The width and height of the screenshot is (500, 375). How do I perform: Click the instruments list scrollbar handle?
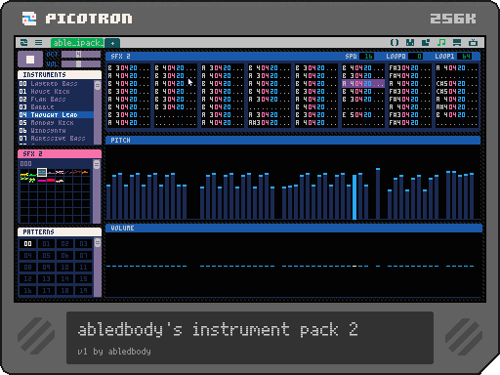click(98, 86)
